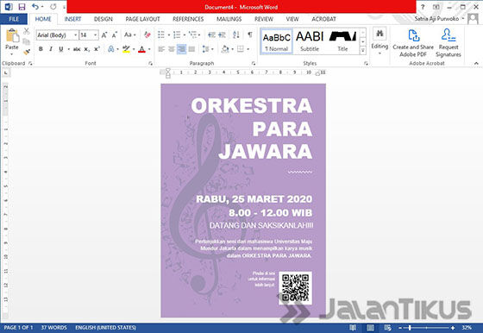Image resolution: width=483 pixels, height=333 pixels.
Task: Open the font name dropdown Arial (Body)
Action: point(76,35)
